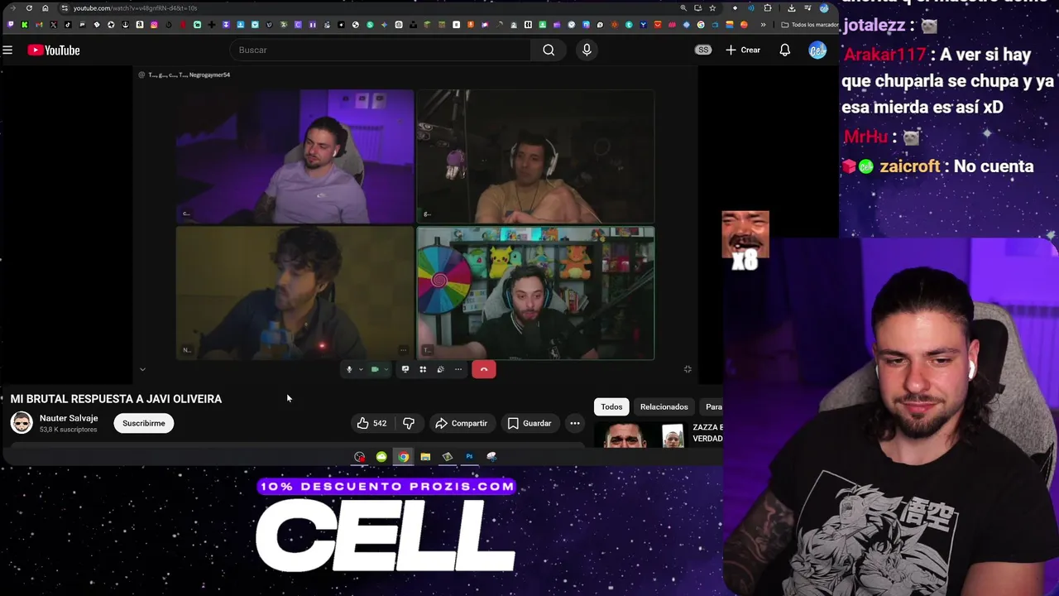Open the green cloud app in taskbar
The image size is (1059, 596).
click(x=381, y=456)
